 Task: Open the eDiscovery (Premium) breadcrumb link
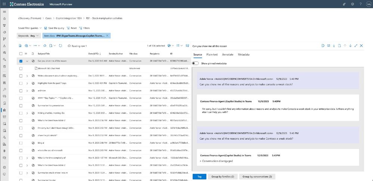click(29, 18)
